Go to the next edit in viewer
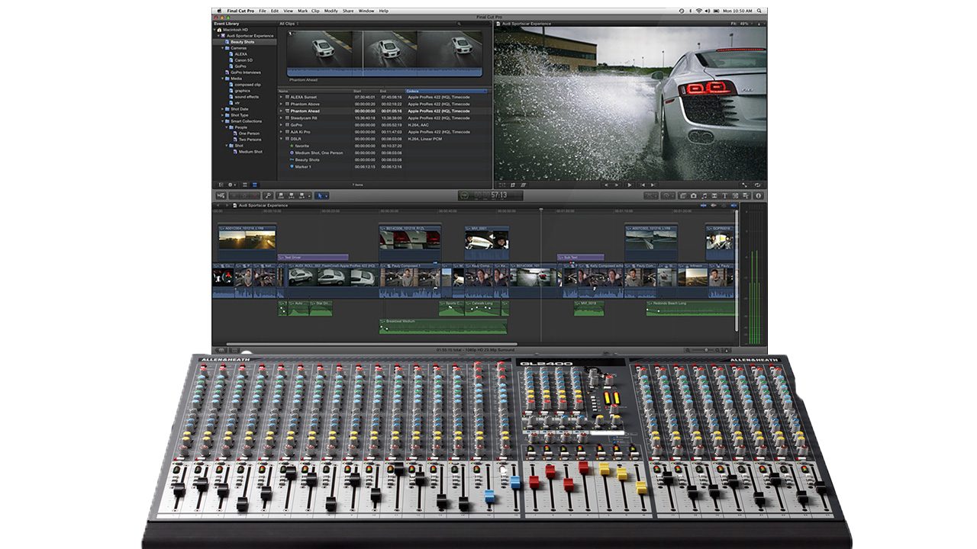Image resolution: width=977 pixels, height=549 pixels. point(653,185)
